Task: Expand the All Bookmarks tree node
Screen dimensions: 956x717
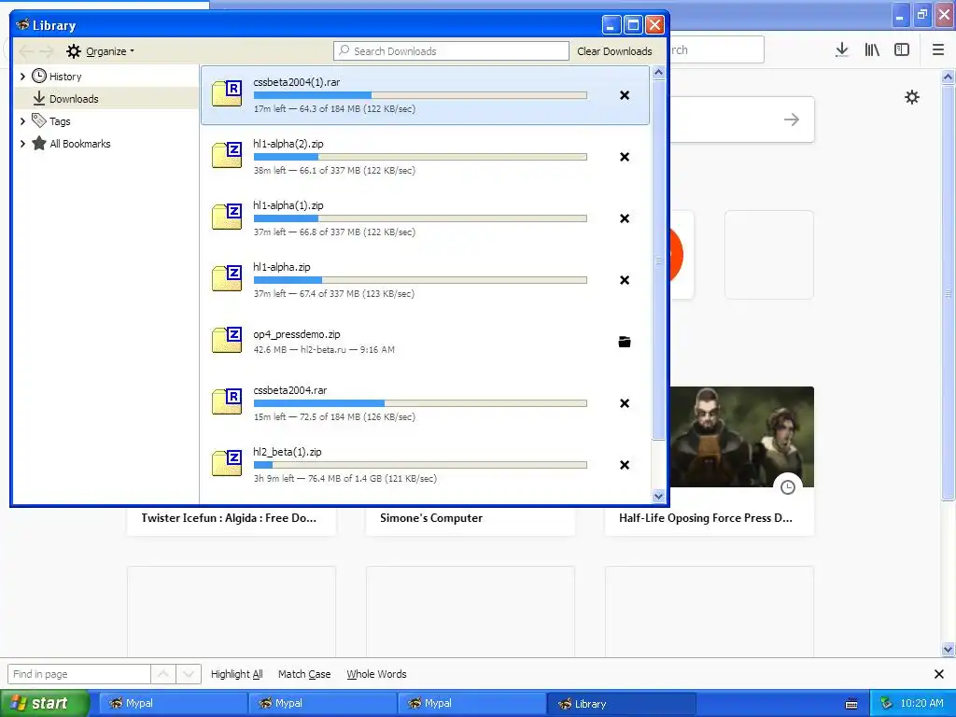Action: tap(22, 144)
